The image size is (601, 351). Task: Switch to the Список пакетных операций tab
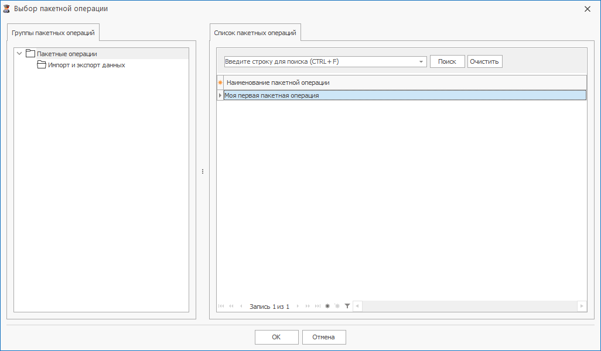(255, 33)
